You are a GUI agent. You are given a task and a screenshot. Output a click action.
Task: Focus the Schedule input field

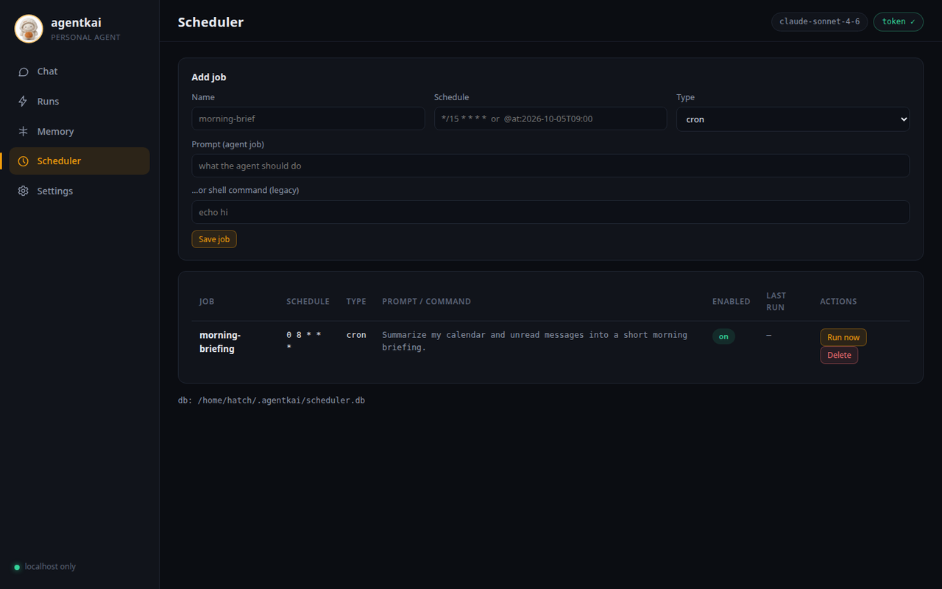click(x=550, y=119)
